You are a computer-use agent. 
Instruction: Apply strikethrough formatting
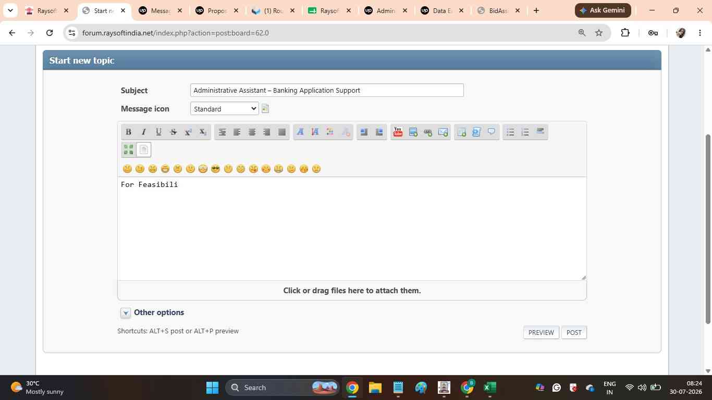(174, 132)
